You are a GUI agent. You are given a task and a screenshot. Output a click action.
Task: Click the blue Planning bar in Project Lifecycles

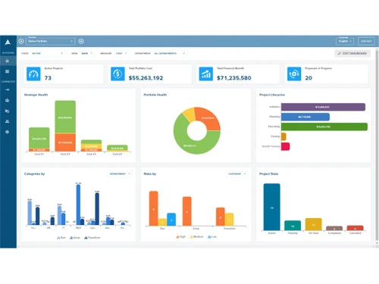[305, 117]
